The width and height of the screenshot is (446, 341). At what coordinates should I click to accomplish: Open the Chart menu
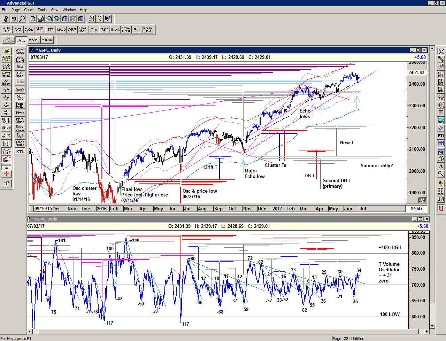[x=29, y=10]
